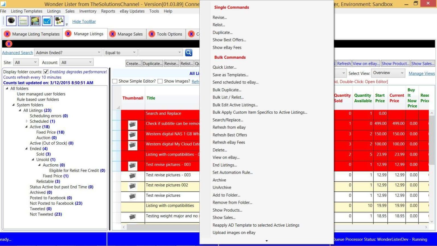Close the Manage Sales tab with its X icon
437x246 pixels.
113,34
